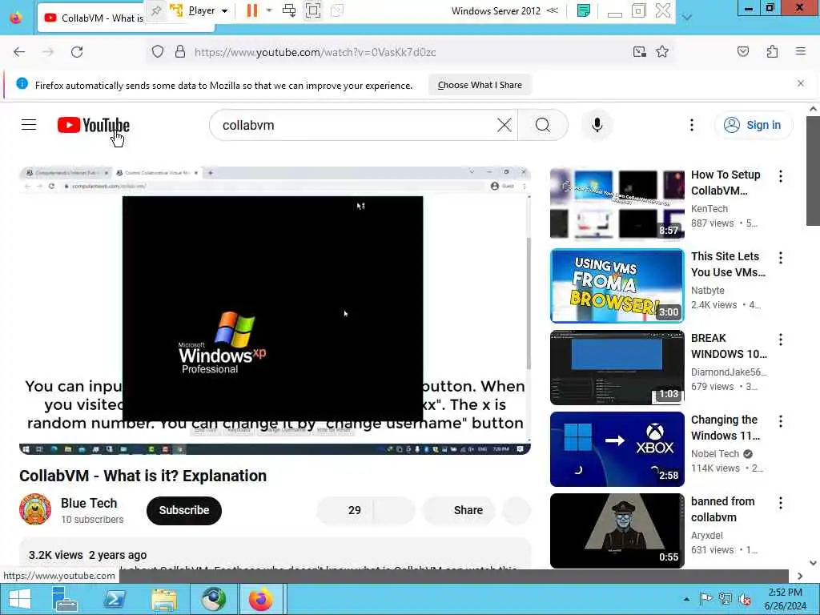The height and width of the screenshot is (615, 820).
Task: Open Pocket save icon in toolbar
Action: point(743,52)
